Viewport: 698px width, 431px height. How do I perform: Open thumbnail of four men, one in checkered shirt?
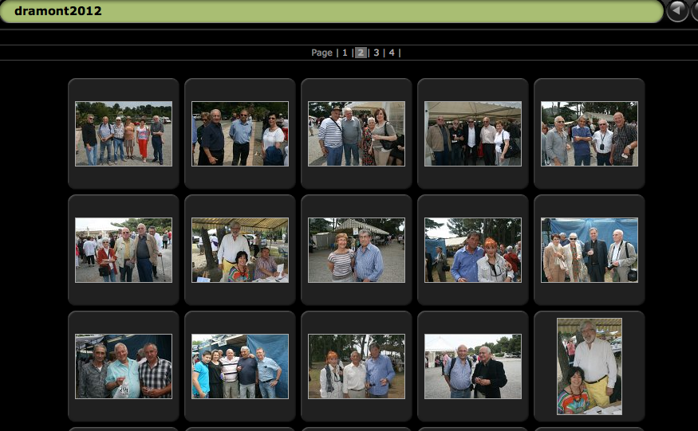point(590,133)
